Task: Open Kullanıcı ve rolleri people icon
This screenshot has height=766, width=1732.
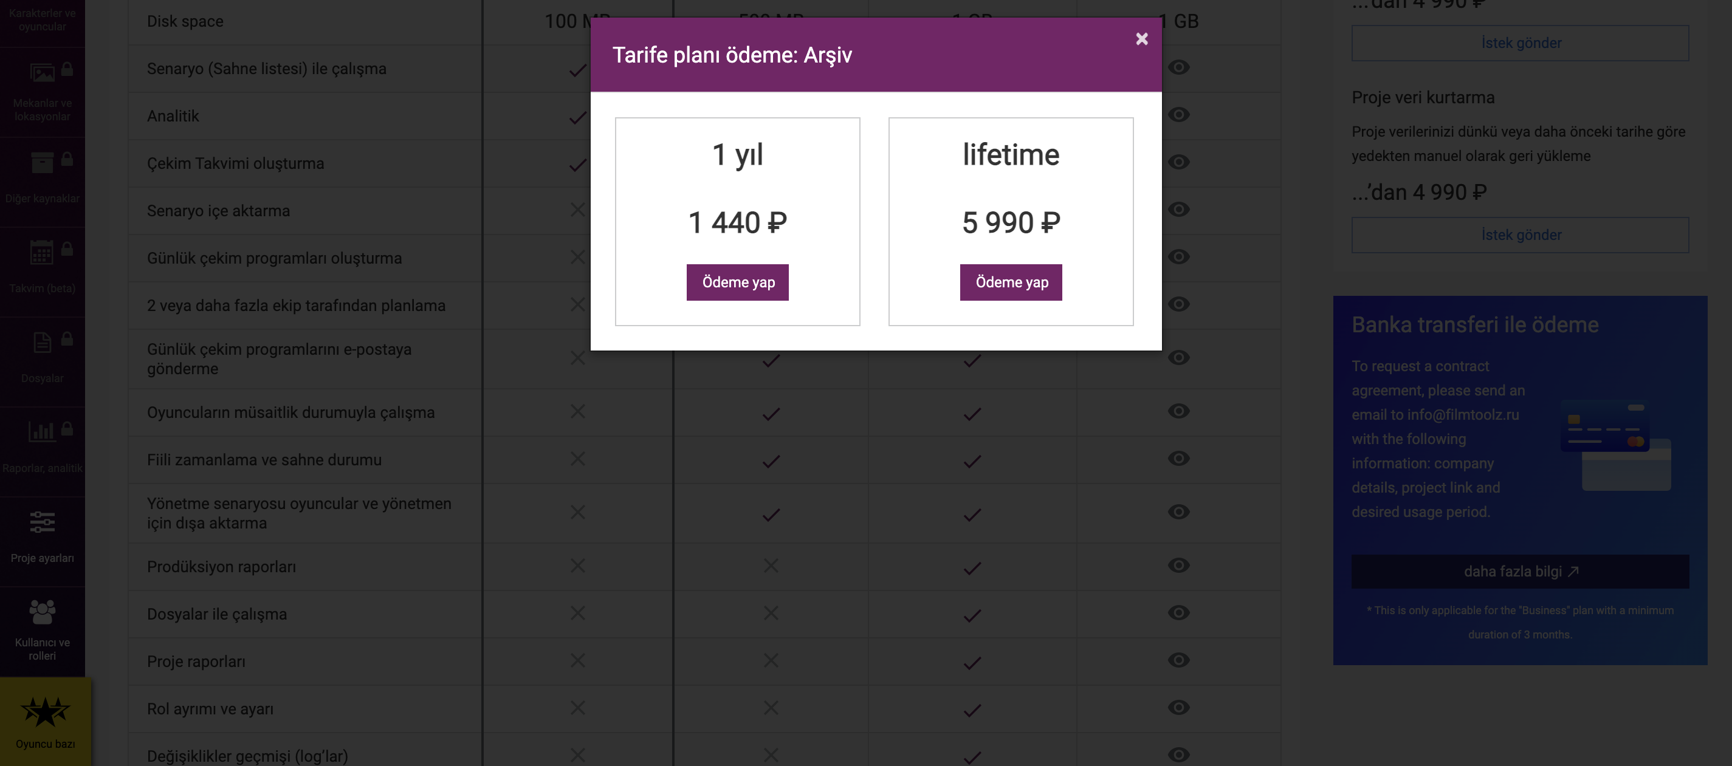Action: pyautogui.click(x=43, y=612)
